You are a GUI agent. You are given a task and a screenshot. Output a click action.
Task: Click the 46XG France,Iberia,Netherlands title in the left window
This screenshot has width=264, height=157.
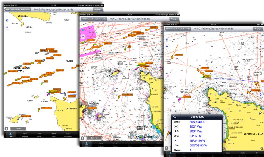pos(54,10)
